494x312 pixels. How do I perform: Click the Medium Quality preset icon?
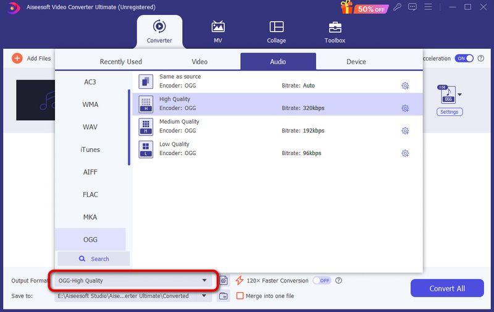tap(146, 127)
